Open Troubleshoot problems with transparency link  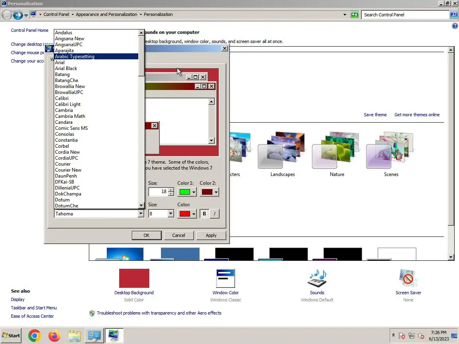(x=159, y=313)
